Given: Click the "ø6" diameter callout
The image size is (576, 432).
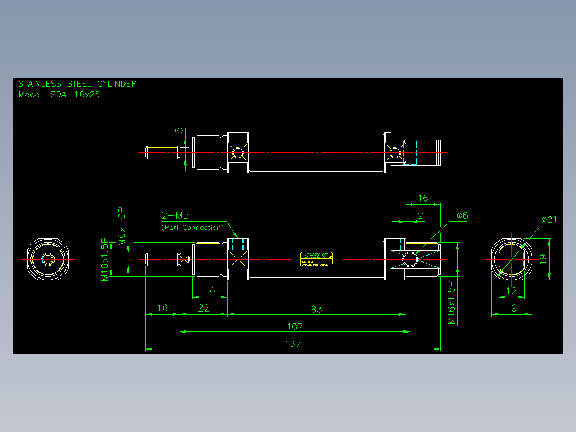Looking at the screenshot, I should tap(463, 215).
